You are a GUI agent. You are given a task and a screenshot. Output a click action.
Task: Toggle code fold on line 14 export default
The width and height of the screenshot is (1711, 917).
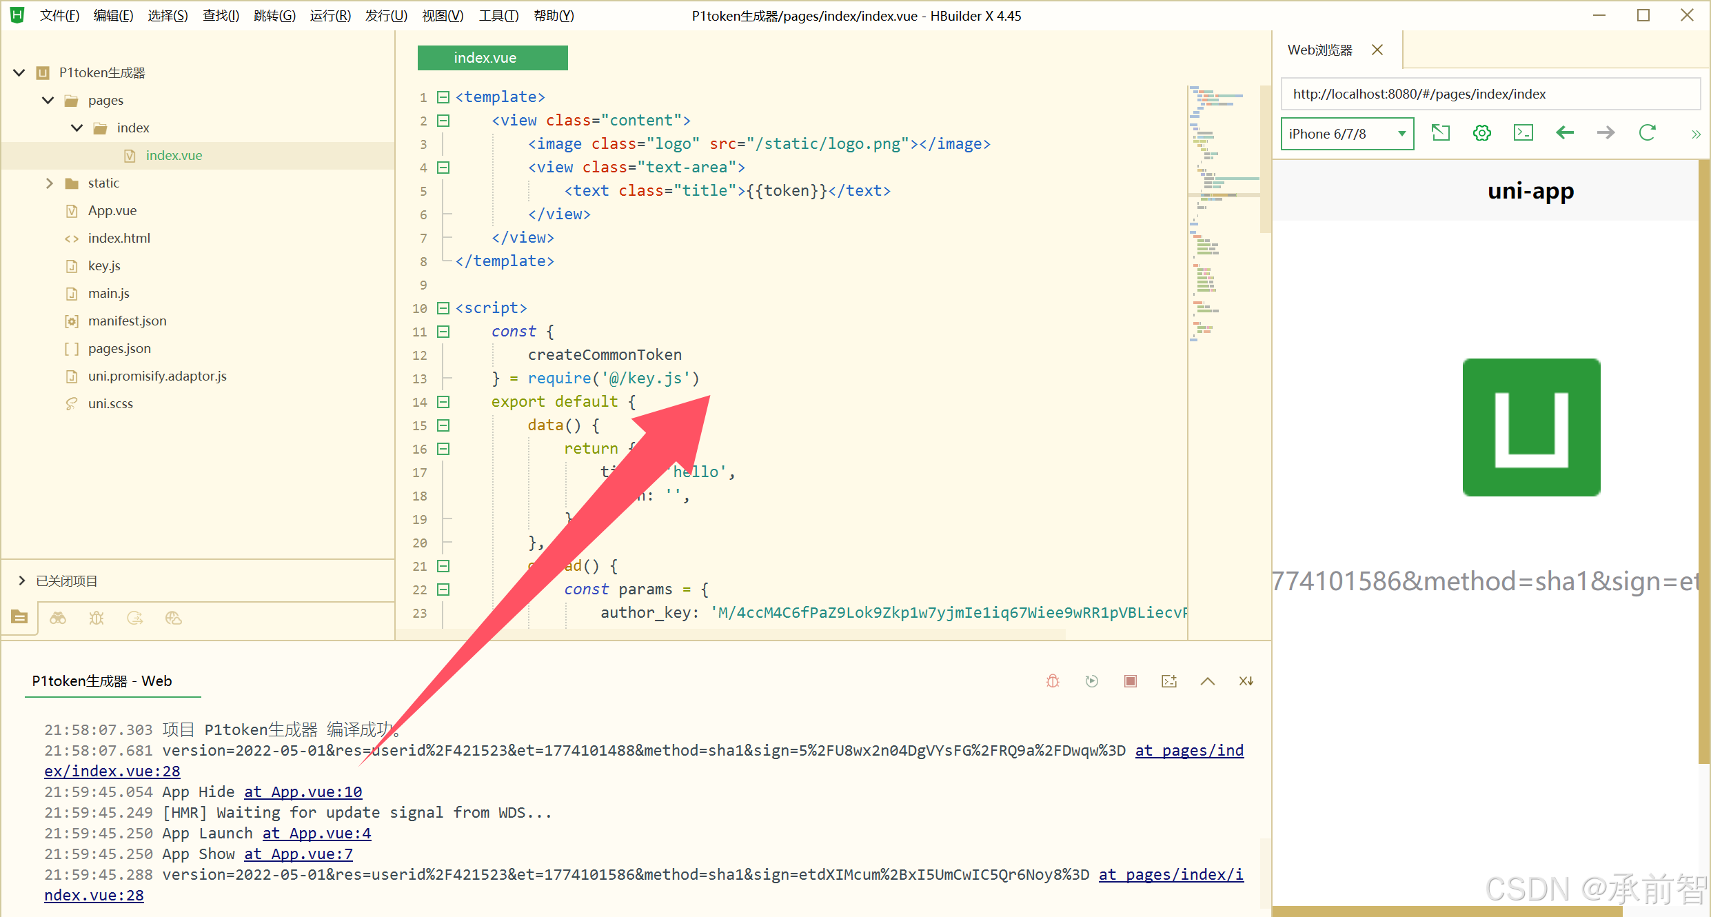coord(443,402)
